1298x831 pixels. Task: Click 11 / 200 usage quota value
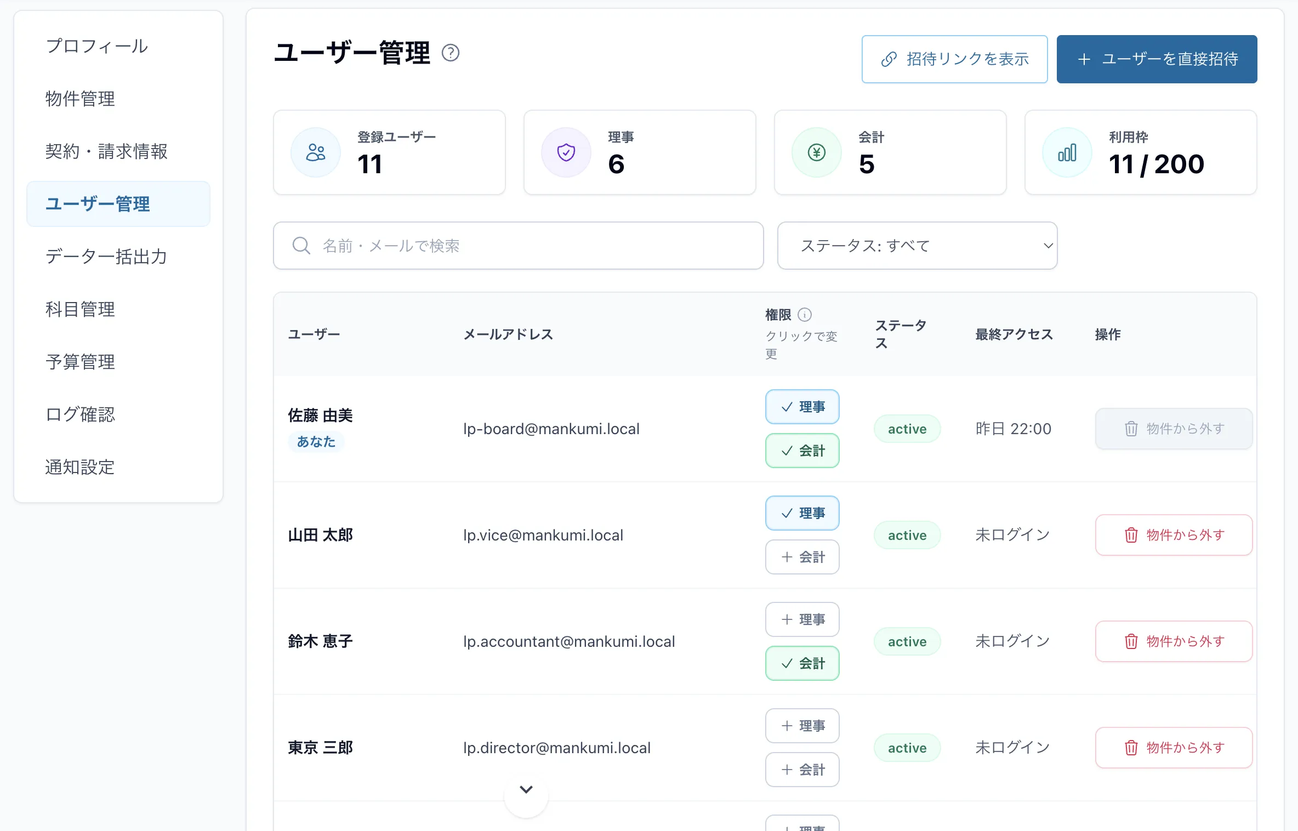click(x=1157, y=164)
